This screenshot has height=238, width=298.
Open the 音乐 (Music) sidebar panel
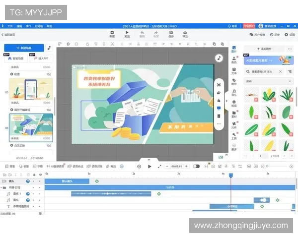(234, 93)
